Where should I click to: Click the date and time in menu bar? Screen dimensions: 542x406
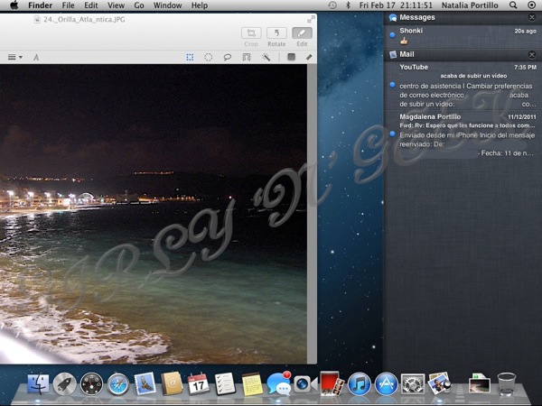coord(396,5)
